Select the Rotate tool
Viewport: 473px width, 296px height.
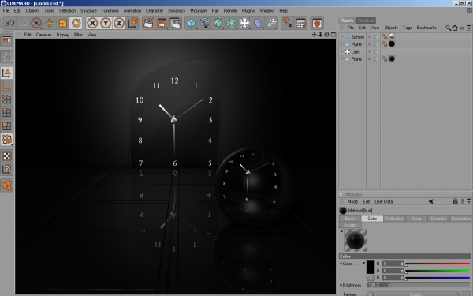pyautogui.click(x=76, y=23)
